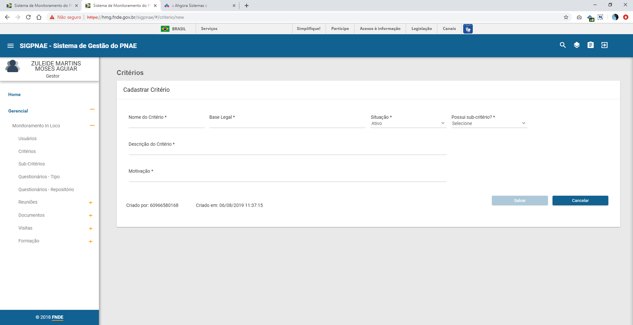Open the Possui sub-critério dropdown
633x325 pixels.
[x=489, y=123]
